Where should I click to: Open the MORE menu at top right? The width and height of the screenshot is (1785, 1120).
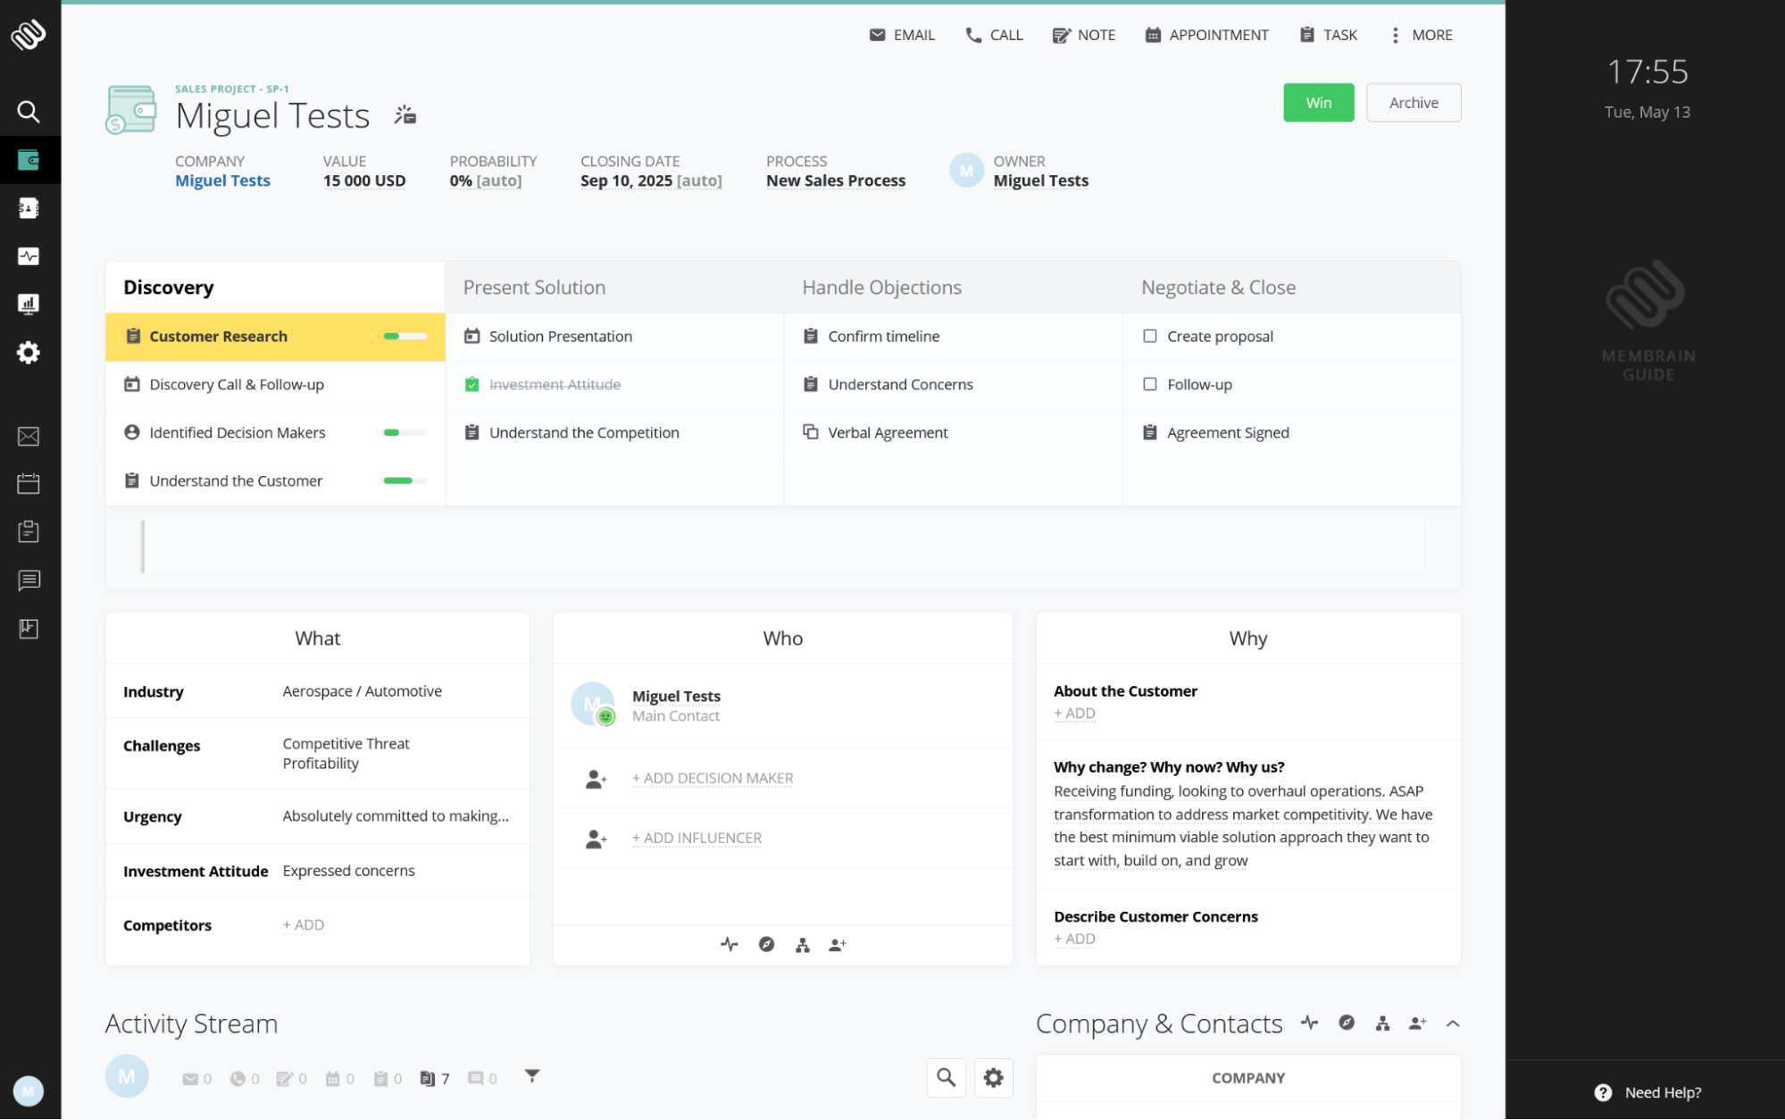click(1420, 35)
